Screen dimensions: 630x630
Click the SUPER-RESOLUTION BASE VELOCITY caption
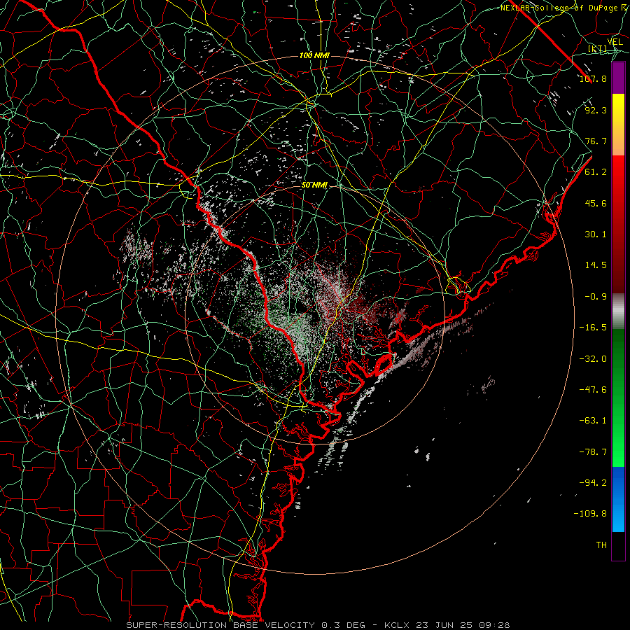(x=220, y=625)
